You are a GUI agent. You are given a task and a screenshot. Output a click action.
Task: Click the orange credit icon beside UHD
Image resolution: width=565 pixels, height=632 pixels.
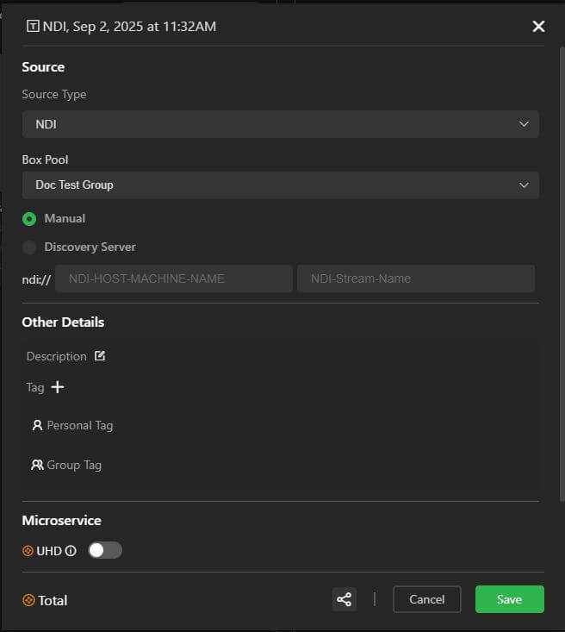pyautogui.click(x=28, y=551)
